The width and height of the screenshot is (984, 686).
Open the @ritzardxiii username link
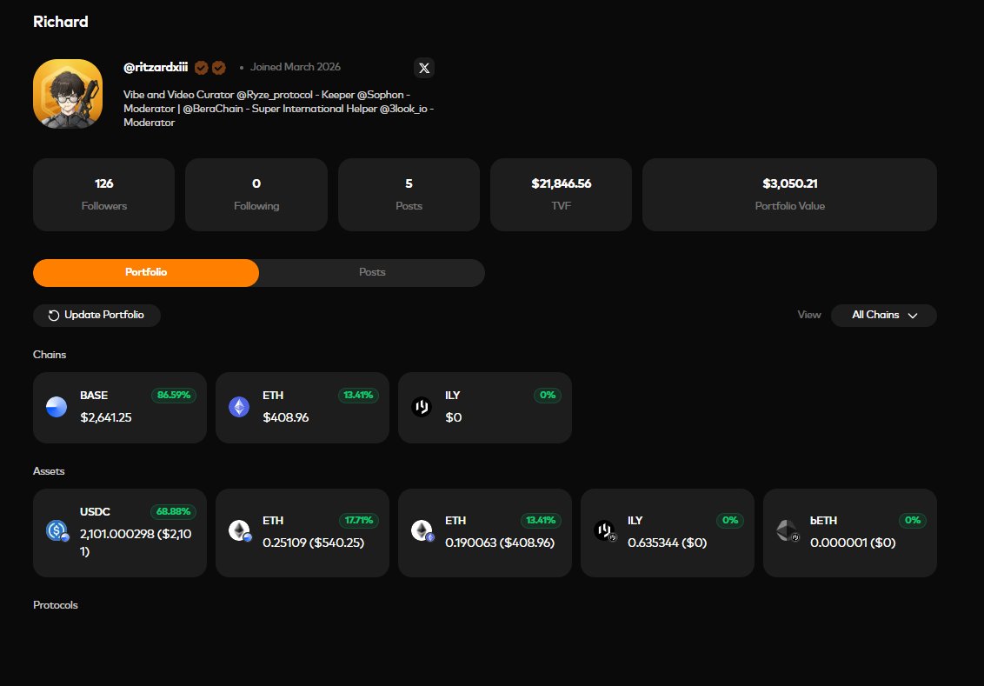click(x=155, y=67)
